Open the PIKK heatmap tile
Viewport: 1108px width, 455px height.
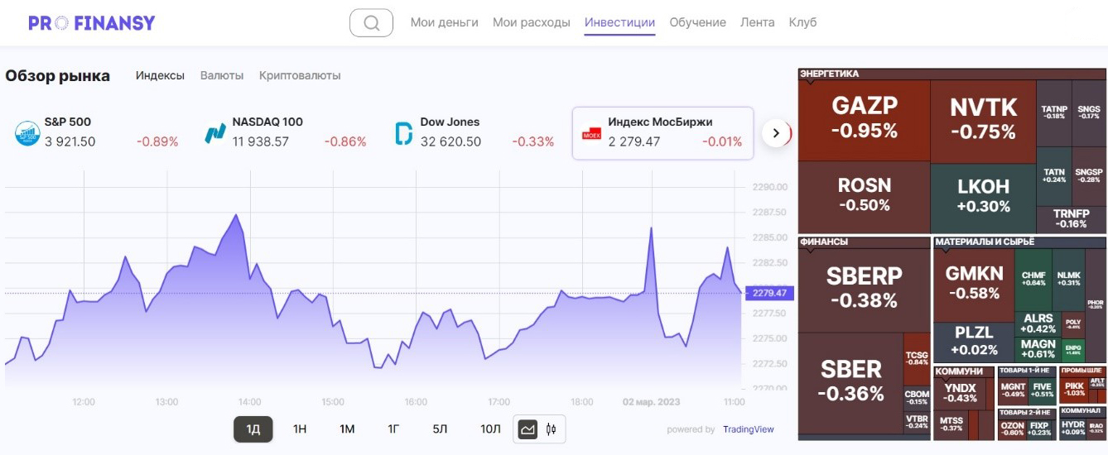1074,390
